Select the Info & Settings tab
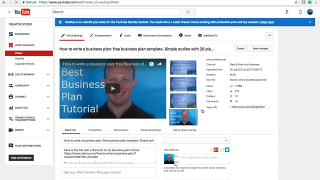The width and height of the screenshot is (320, 180). click(72, 35)
